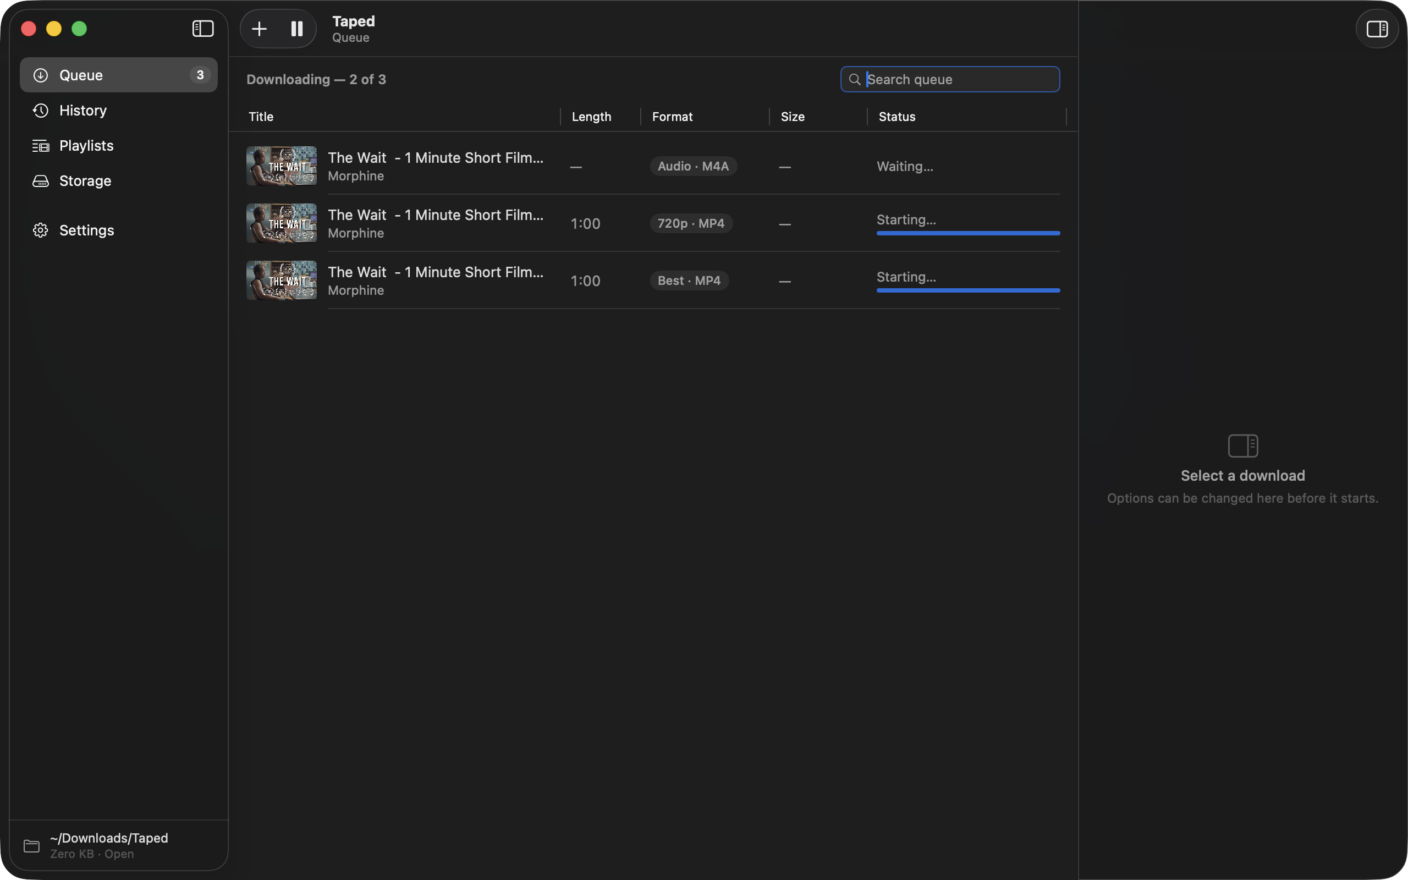Screen dimensions: 1408x880
Task: Go to Playlists in the sidebar
Action: [119, 146]
